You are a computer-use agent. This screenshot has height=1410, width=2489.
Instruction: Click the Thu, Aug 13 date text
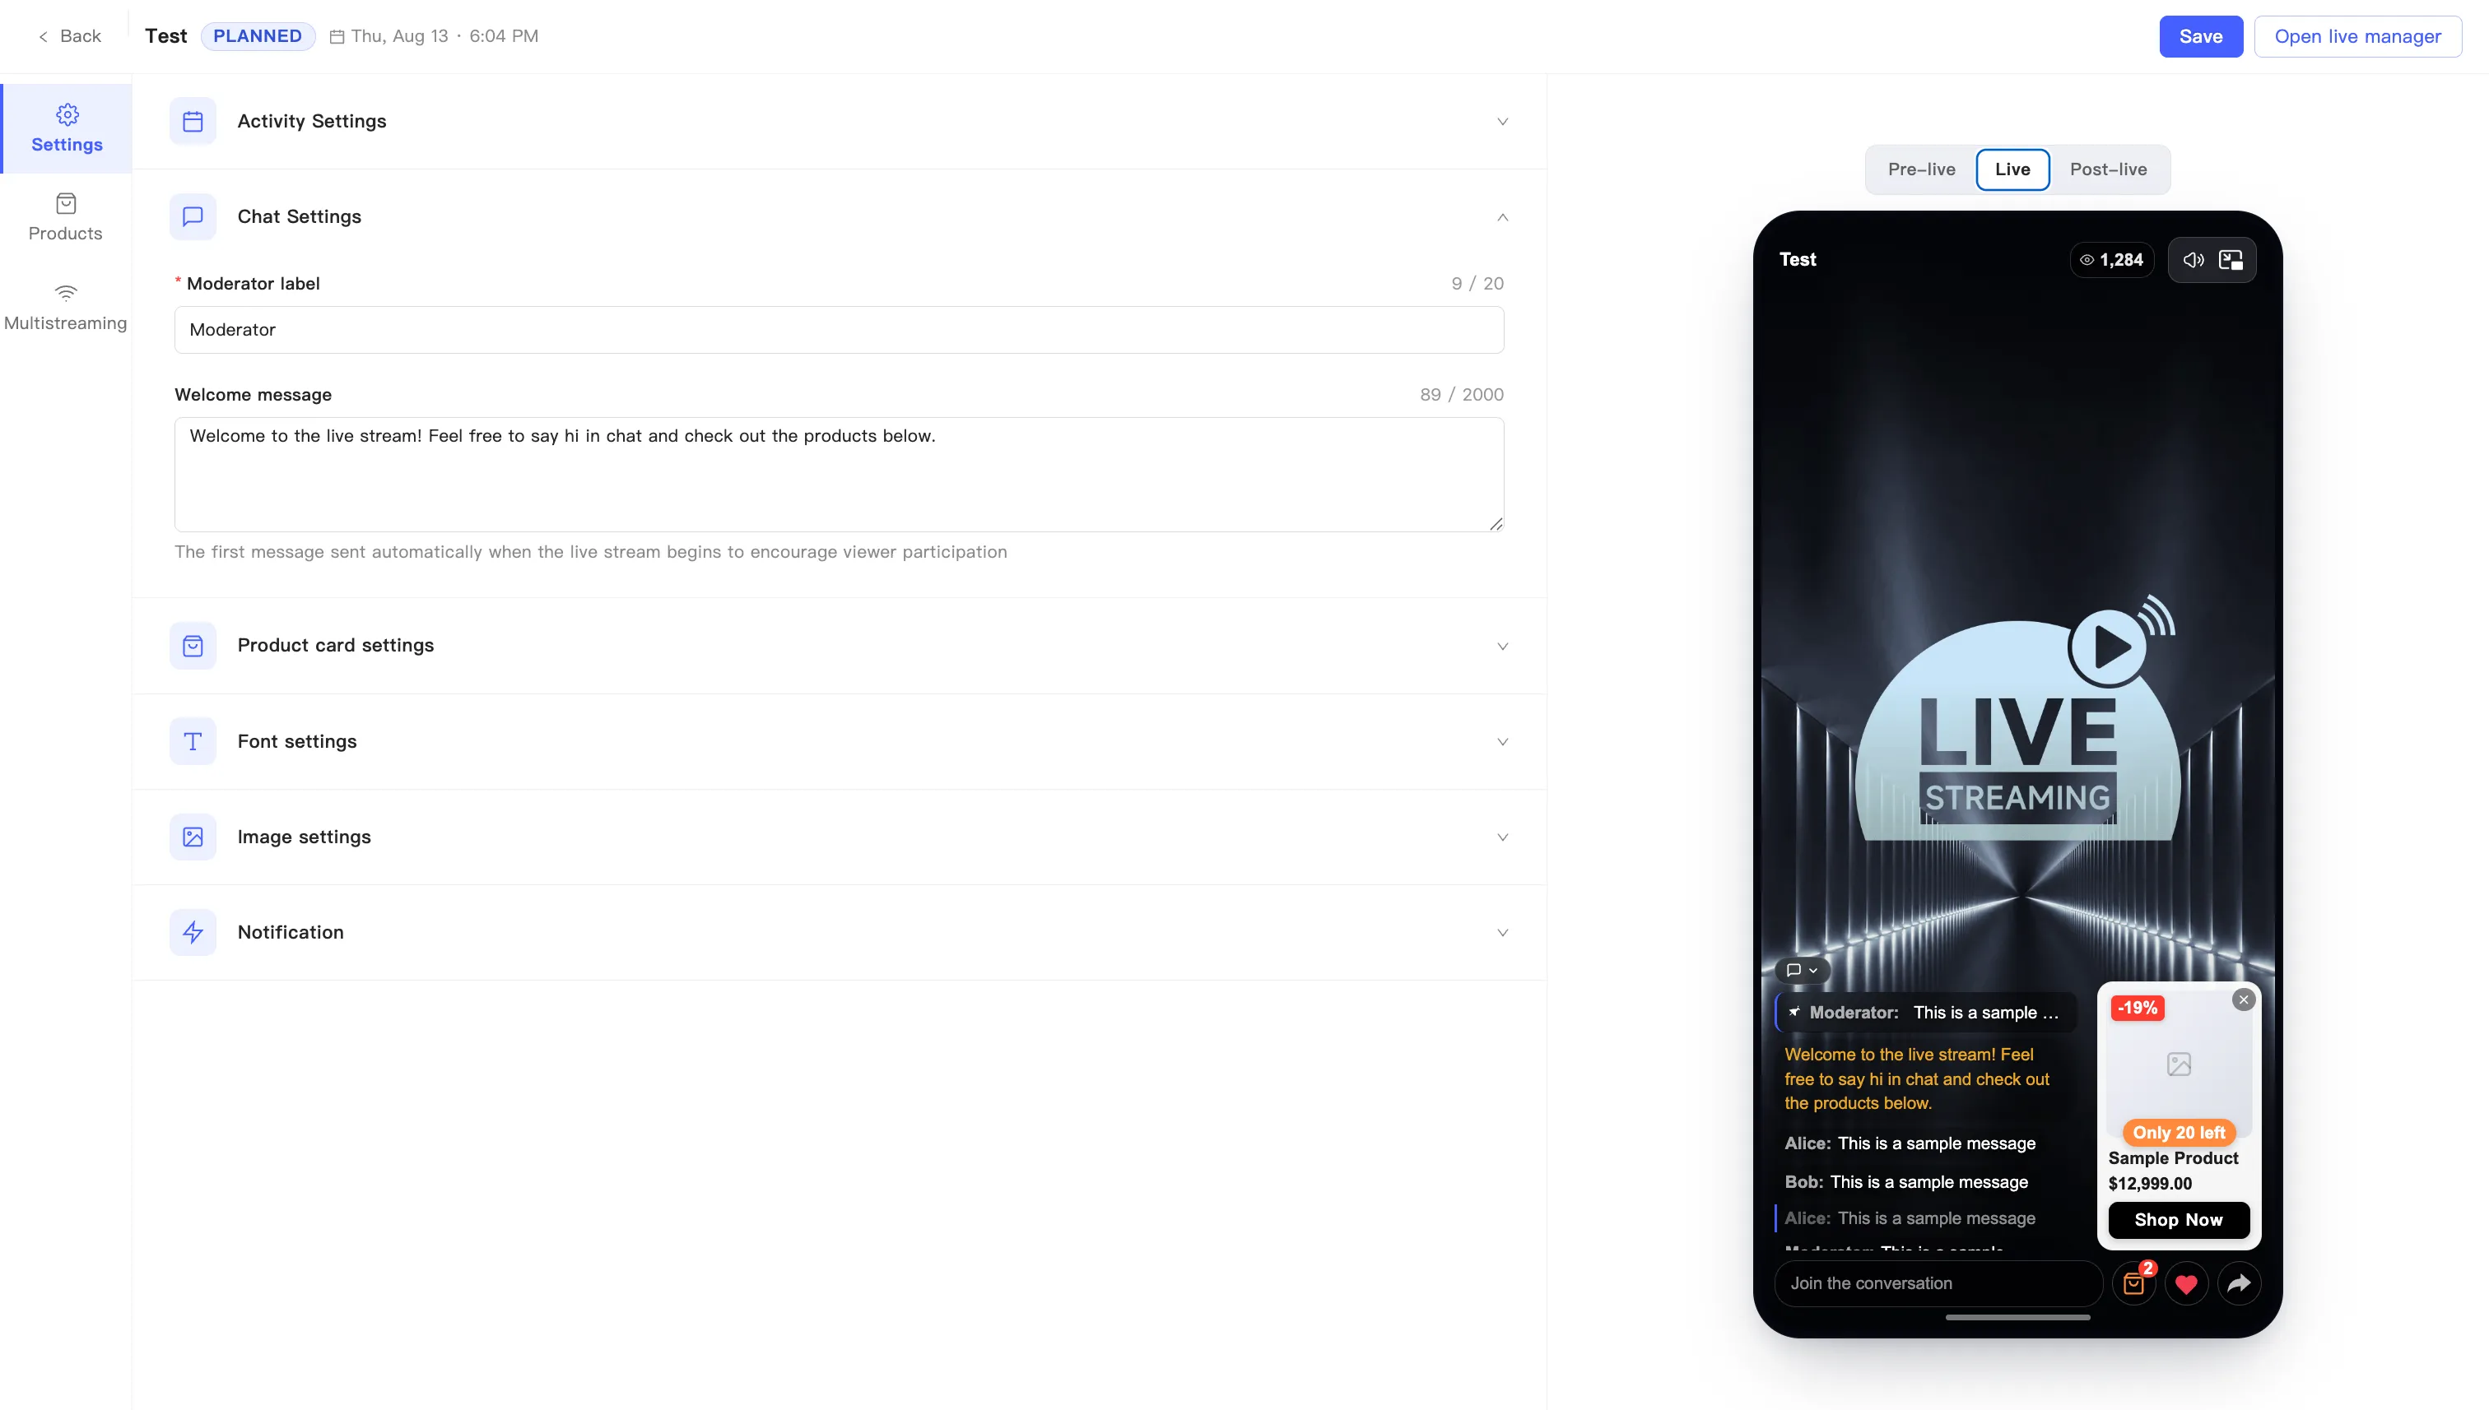coord(399,36)
